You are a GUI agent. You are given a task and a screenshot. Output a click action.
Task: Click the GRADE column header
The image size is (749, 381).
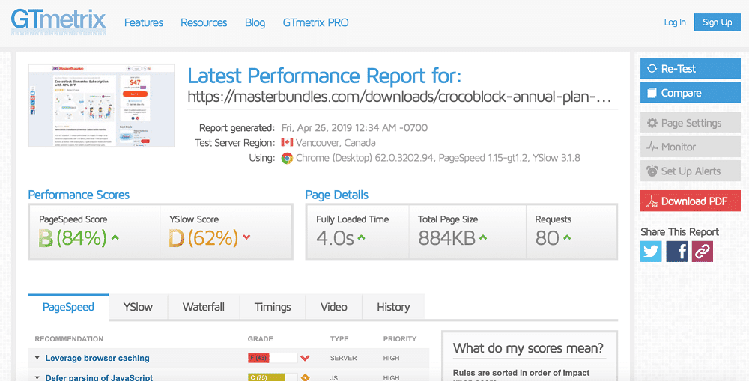(x=261, y=339)
